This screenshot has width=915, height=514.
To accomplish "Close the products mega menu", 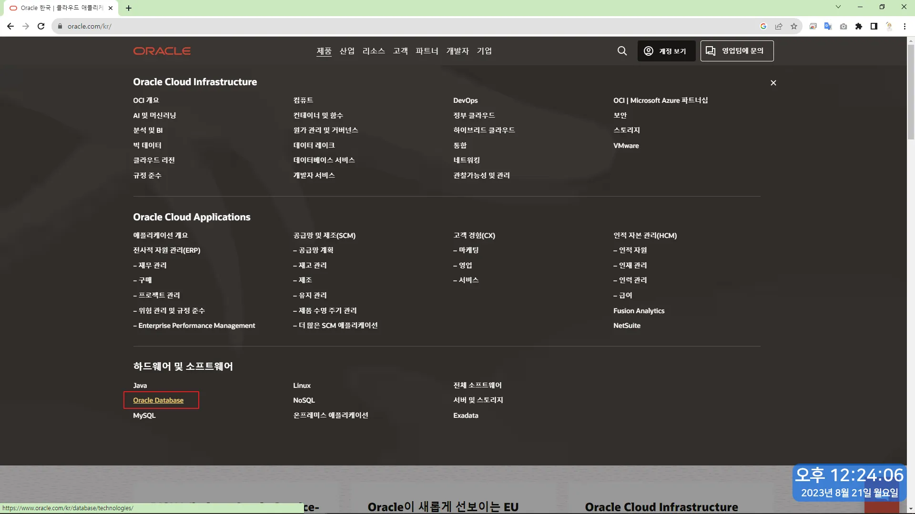I will click(773, 83).
